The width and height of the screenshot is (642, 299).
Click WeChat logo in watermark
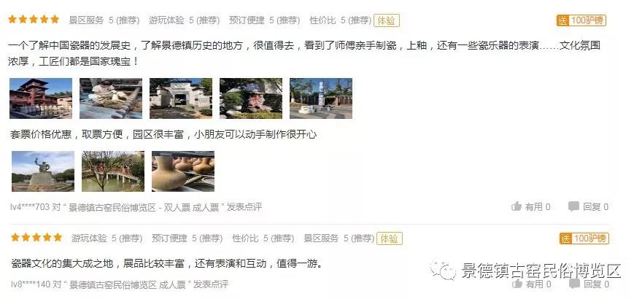point(443,270)
